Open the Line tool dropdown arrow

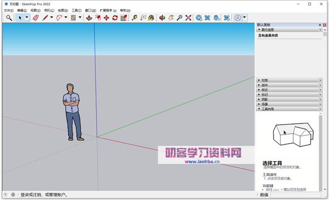[x=52, y=17]
